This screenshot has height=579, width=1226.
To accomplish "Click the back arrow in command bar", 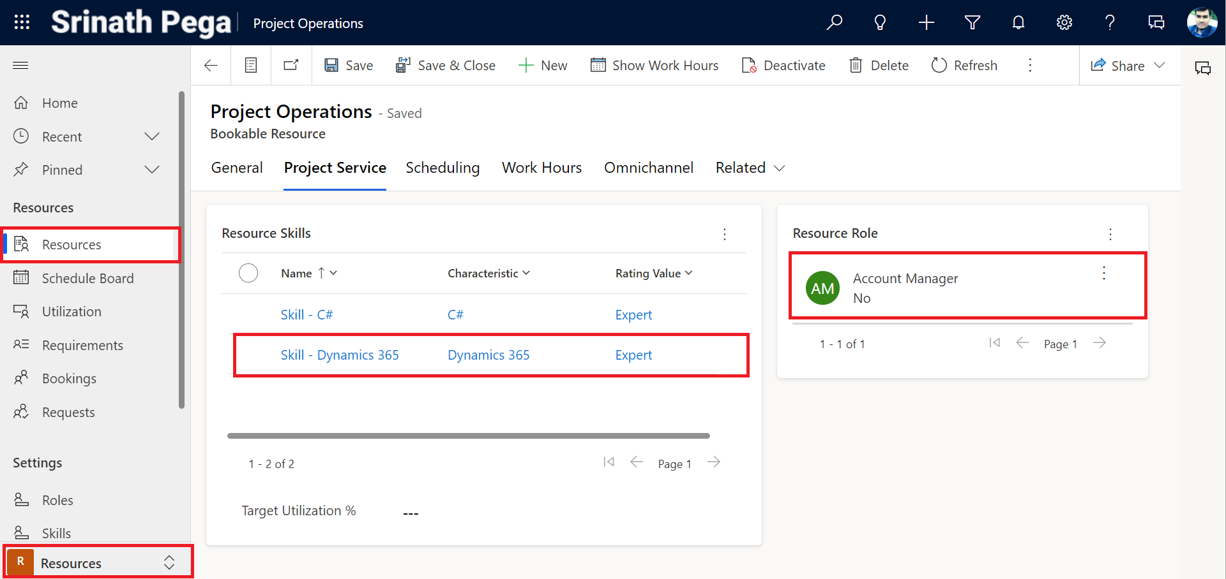I will click(211, 65).
